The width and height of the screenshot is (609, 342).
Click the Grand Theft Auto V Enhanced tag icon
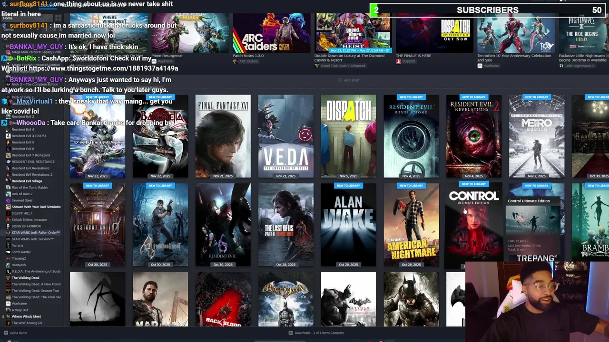[x=317, y=66]
